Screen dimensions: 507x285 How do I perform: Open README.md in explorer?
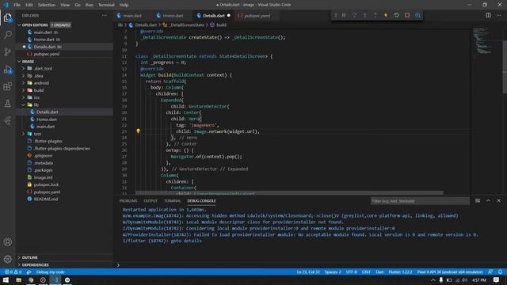pos(46,199)
